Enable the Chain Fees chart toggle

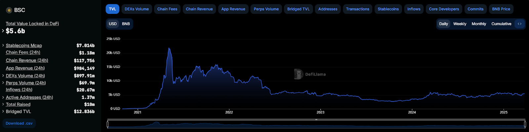tap(167, 9)
